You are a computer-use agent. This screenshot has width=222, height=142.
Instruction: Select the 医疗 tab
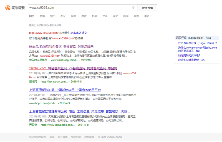click(x=84, y=16)
